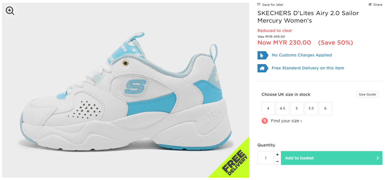Screen dimensions: 386x180
Task: Click the delivery truck flag icon
Action: pyautogui.click(x=263, y=68)
